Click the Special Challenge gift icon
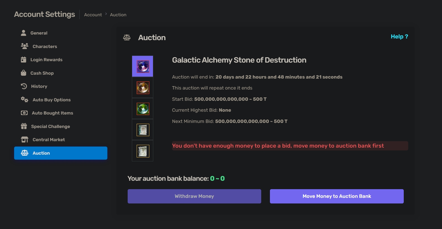 [x=24, y=126]
